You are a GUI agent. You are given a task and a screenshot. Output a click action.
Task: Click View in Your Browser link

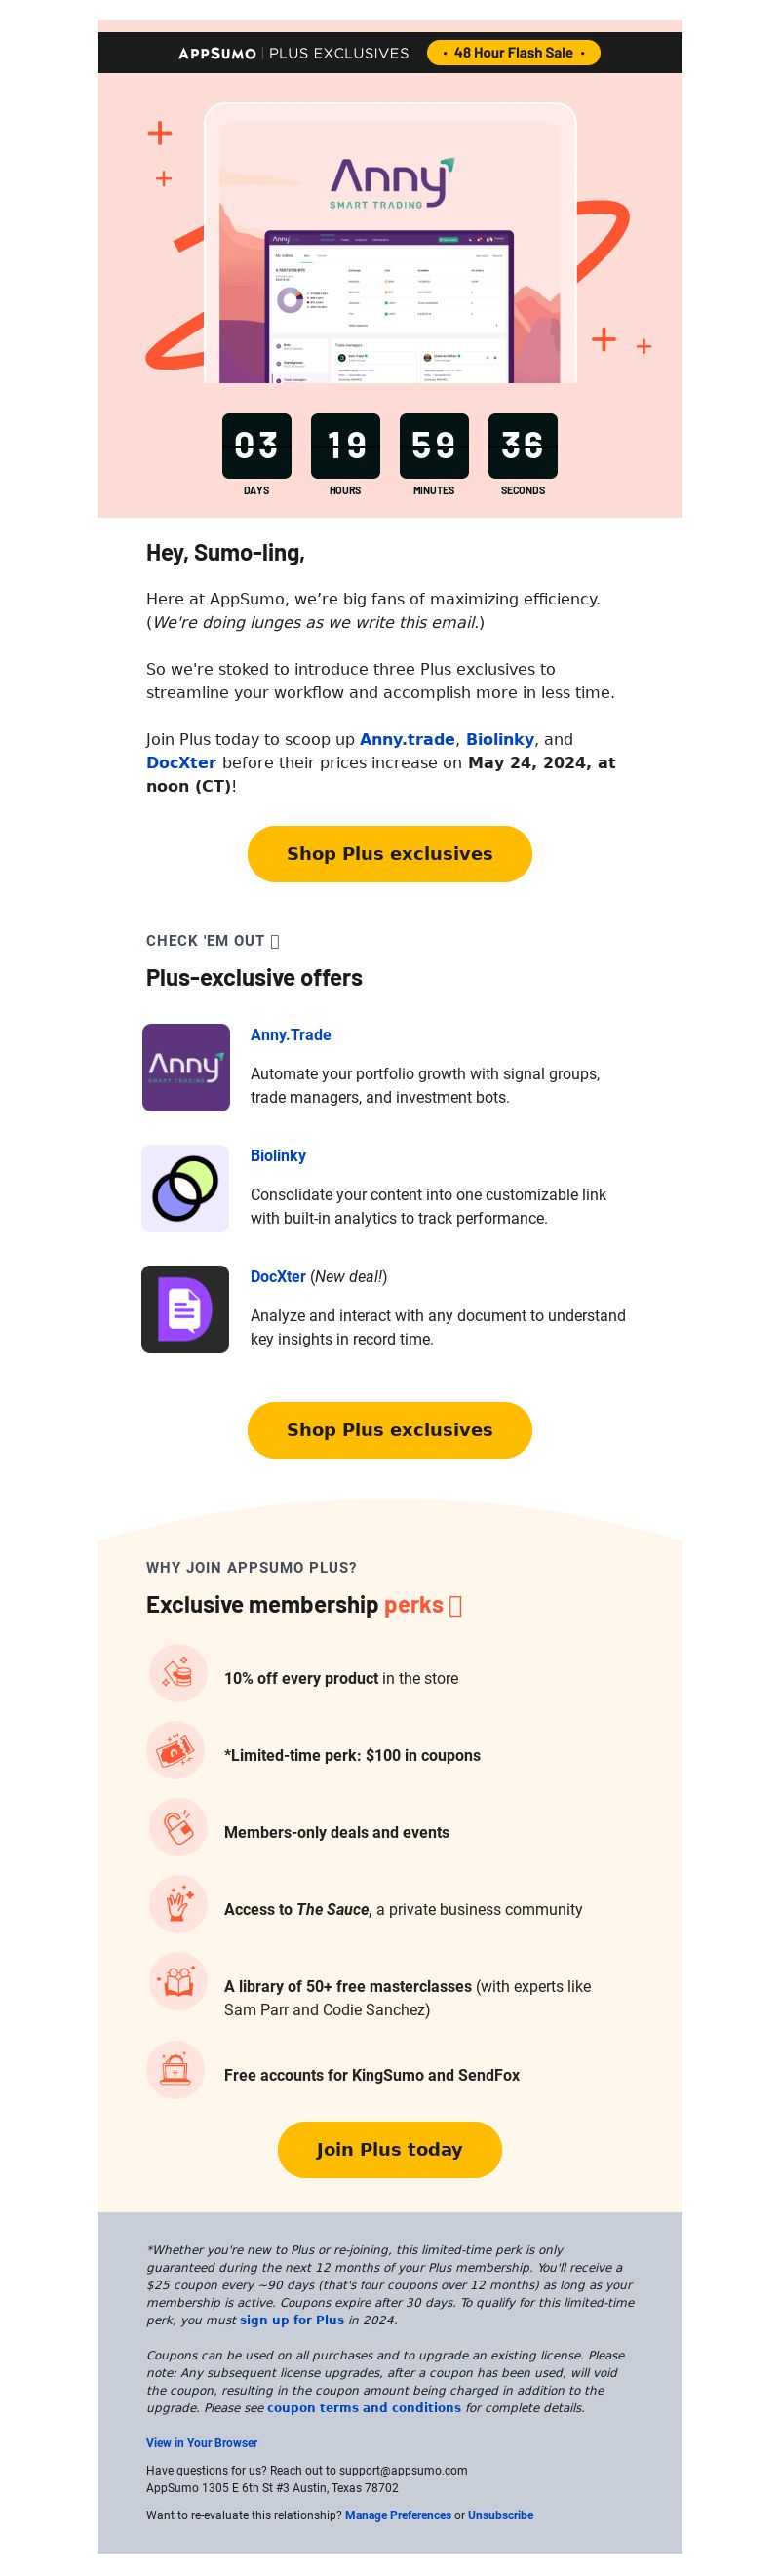tap(202, 2443)
